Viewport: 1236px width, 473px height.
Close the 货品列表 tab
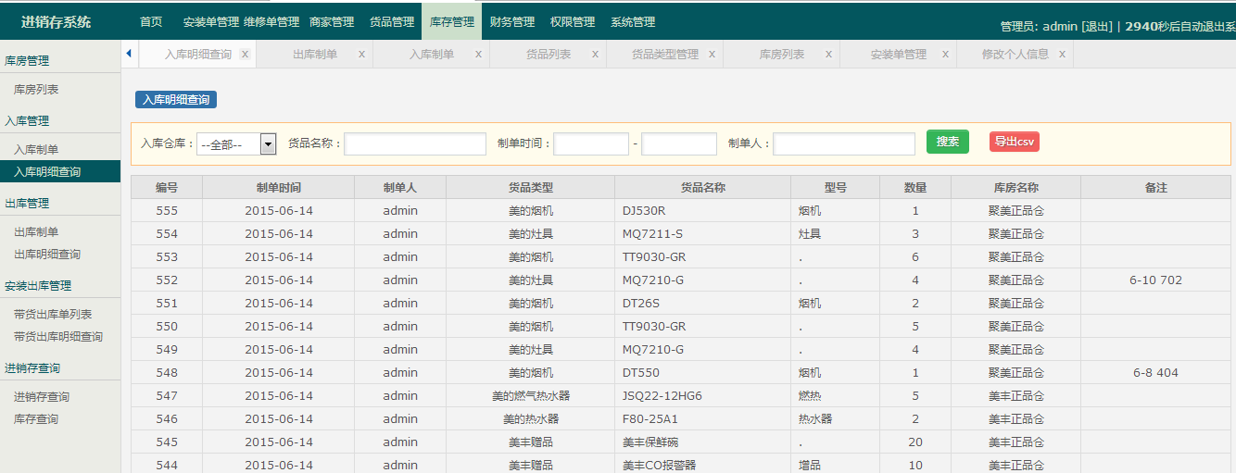click(x=595, y=55)
